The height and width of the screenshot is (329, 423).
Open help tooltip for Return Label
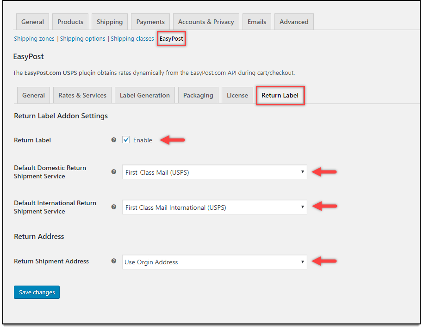[x=114, y=140]
